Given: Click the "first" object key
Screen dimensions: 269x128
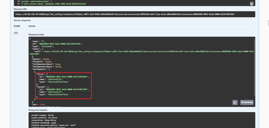Looking at the screenshot, I should pos(40,74).
